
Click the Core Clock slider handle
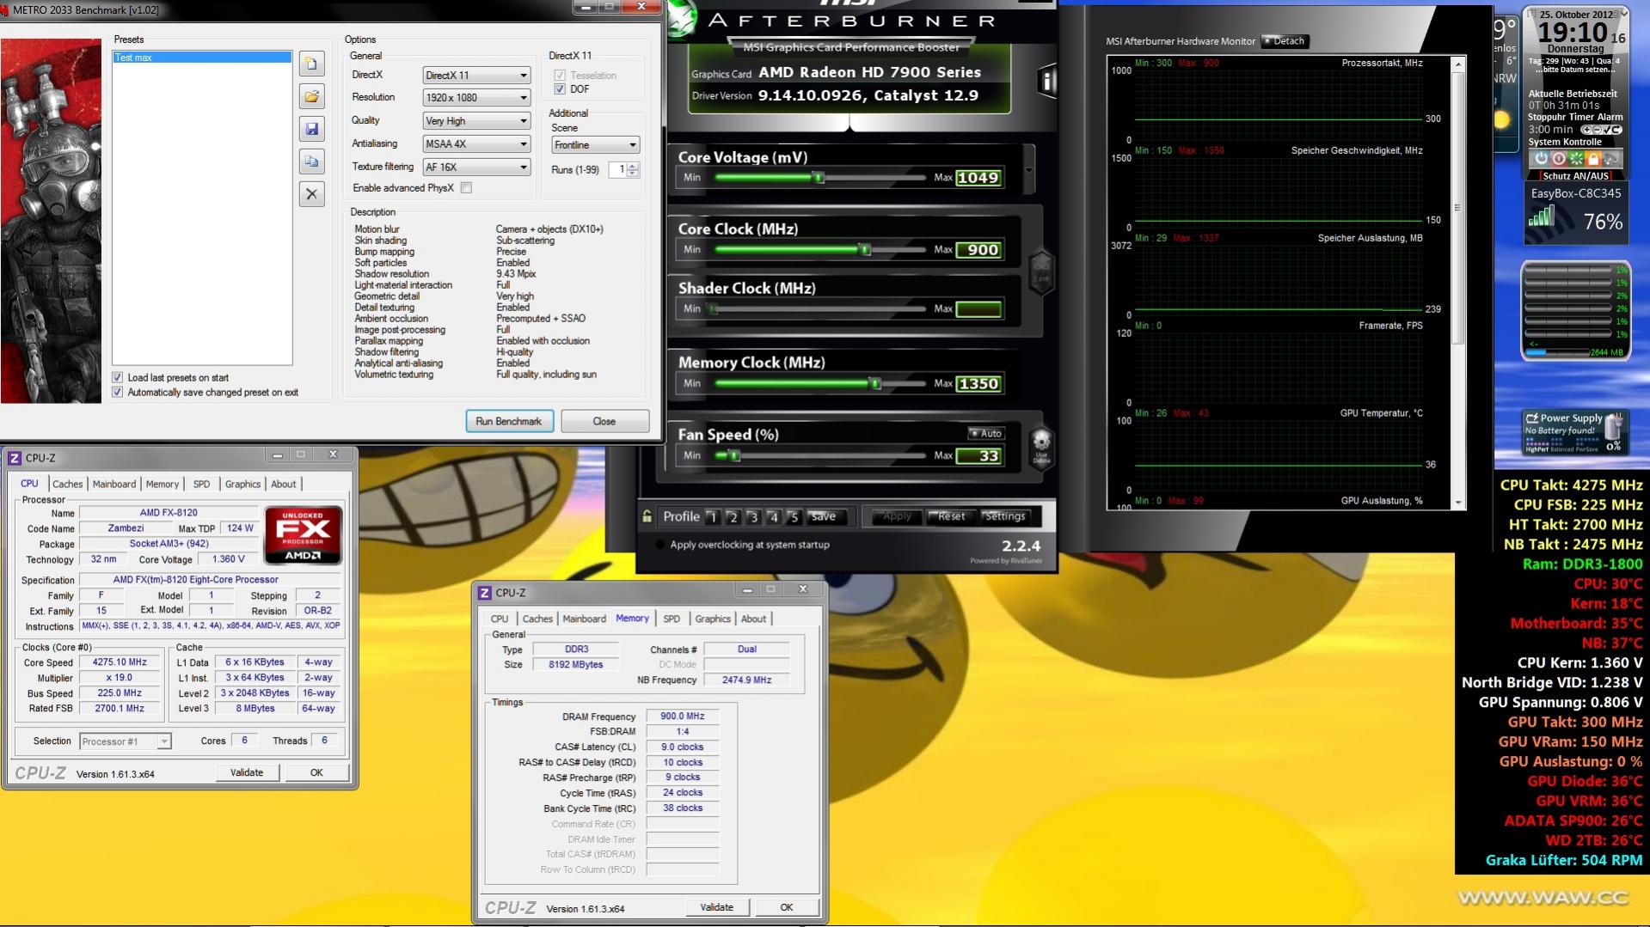(x=866, y=250)
